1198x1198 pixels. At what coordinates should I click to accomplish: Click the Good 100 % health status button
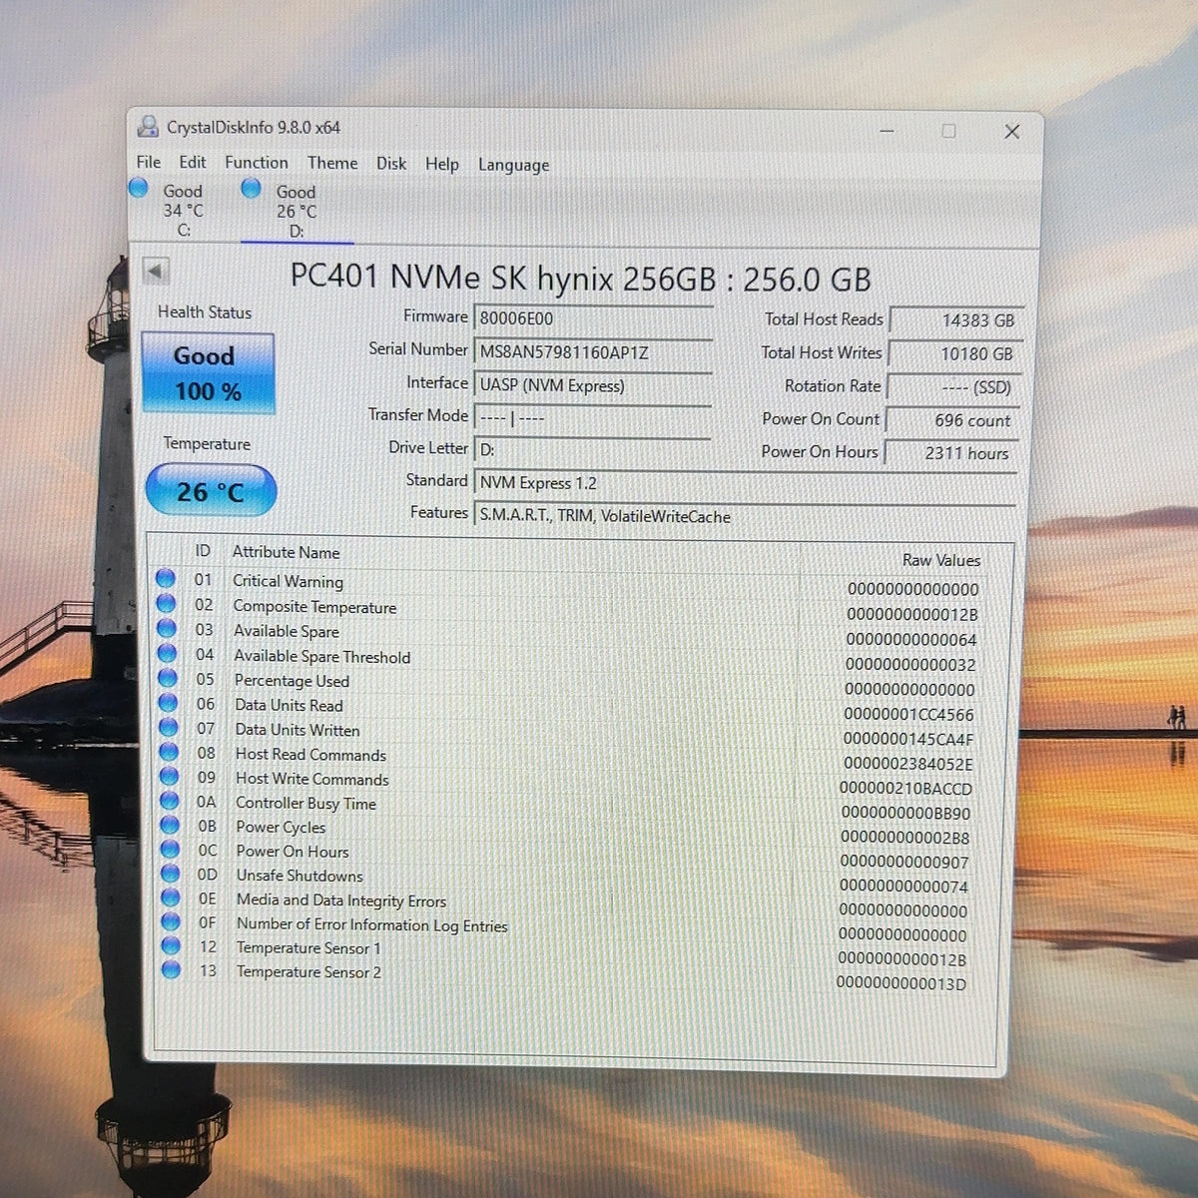(208, 373)
